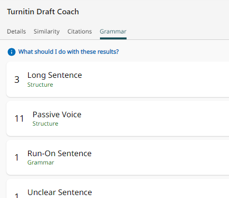
Task: Click the count 1 beside Run-On Sentence
Action: 17,158
